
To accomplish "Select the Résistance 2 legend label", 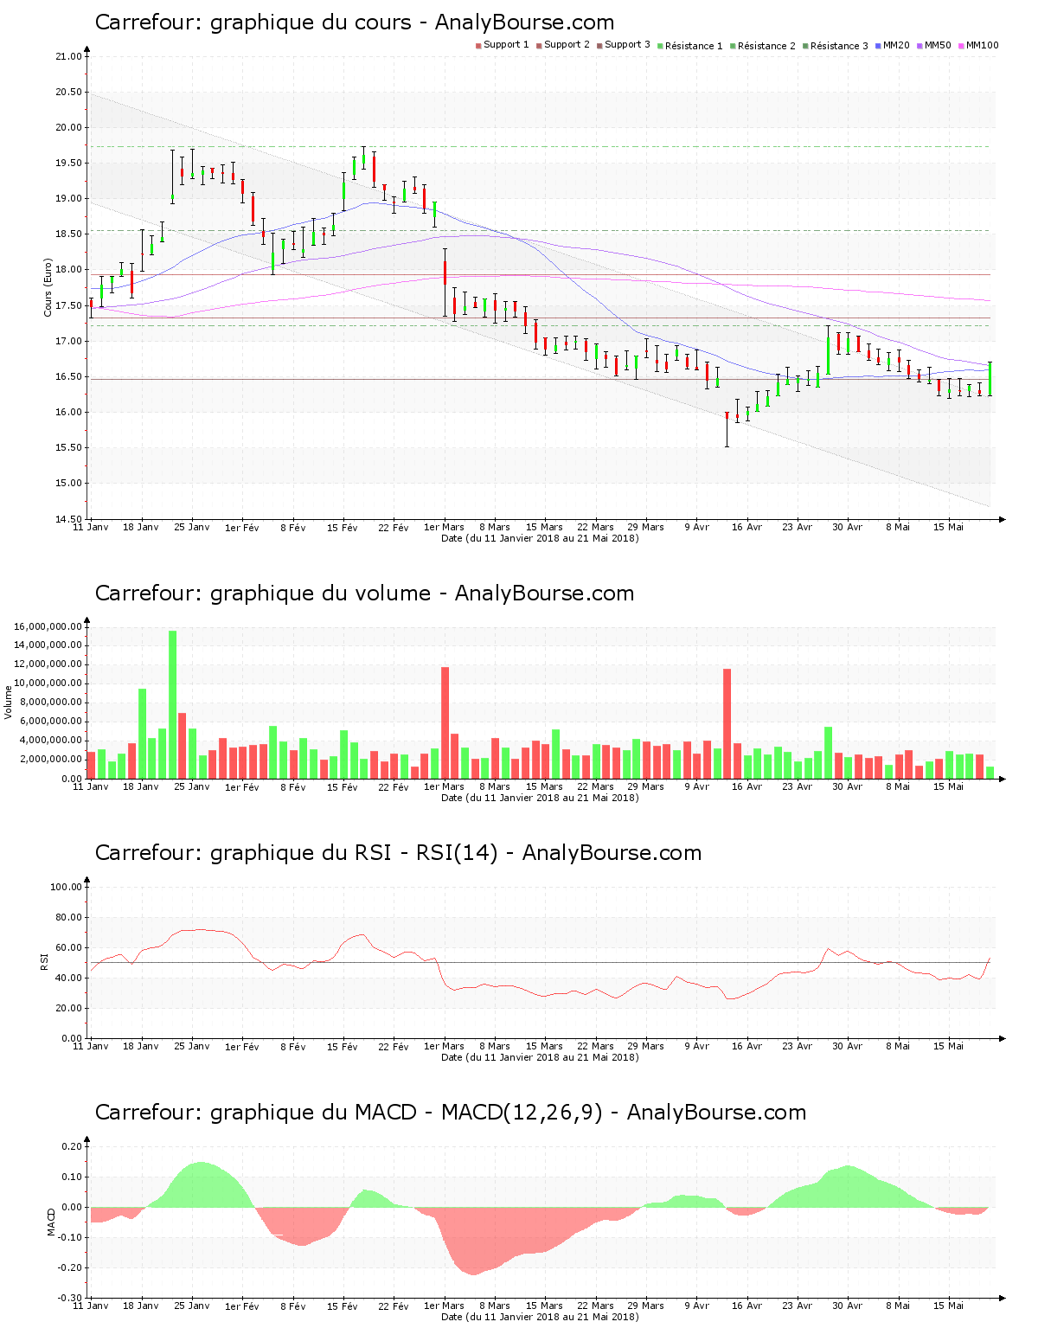I will pos(766,46).
